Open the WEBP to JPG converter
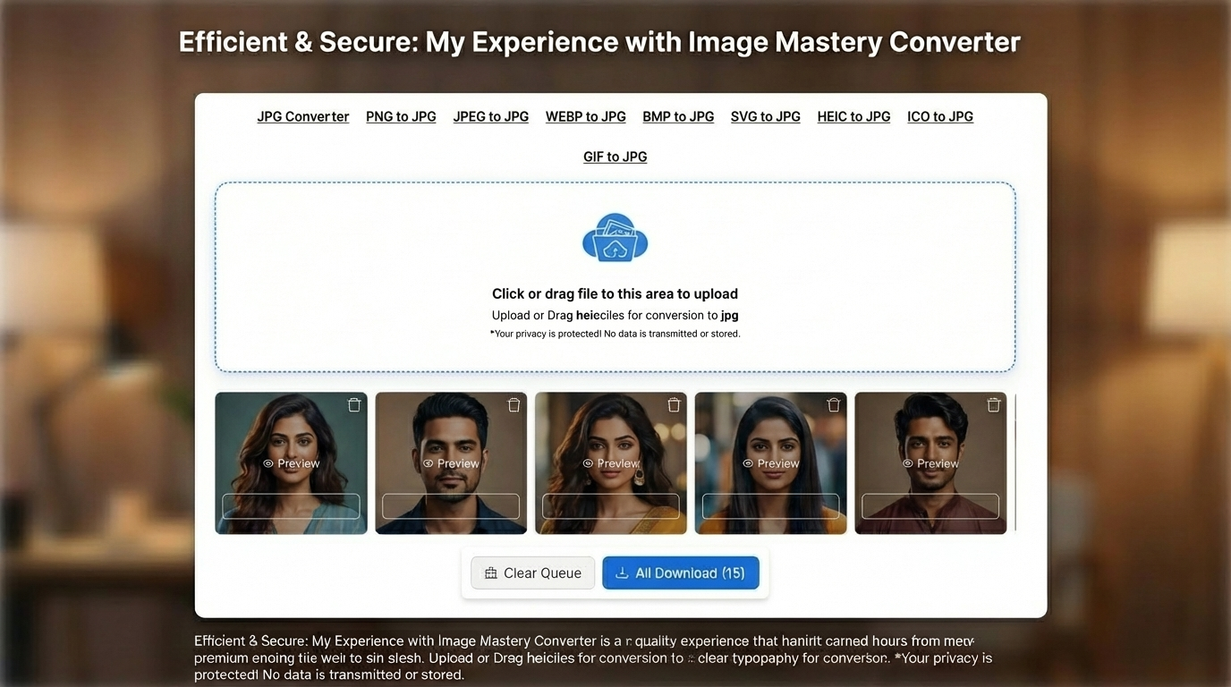1231x687 pixels. (x=585, y=116)
